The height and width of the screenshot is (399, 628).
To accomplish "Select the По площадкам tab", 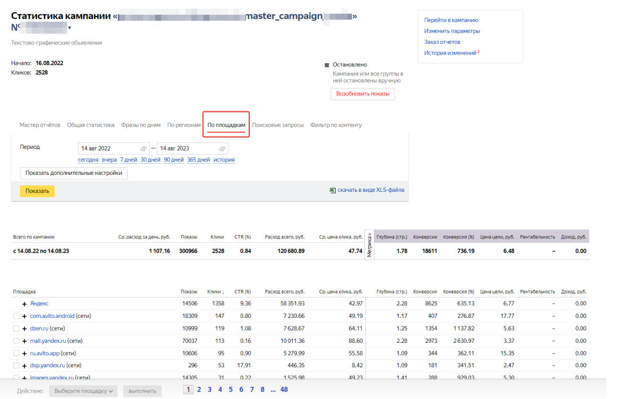I will click(226, 125).
